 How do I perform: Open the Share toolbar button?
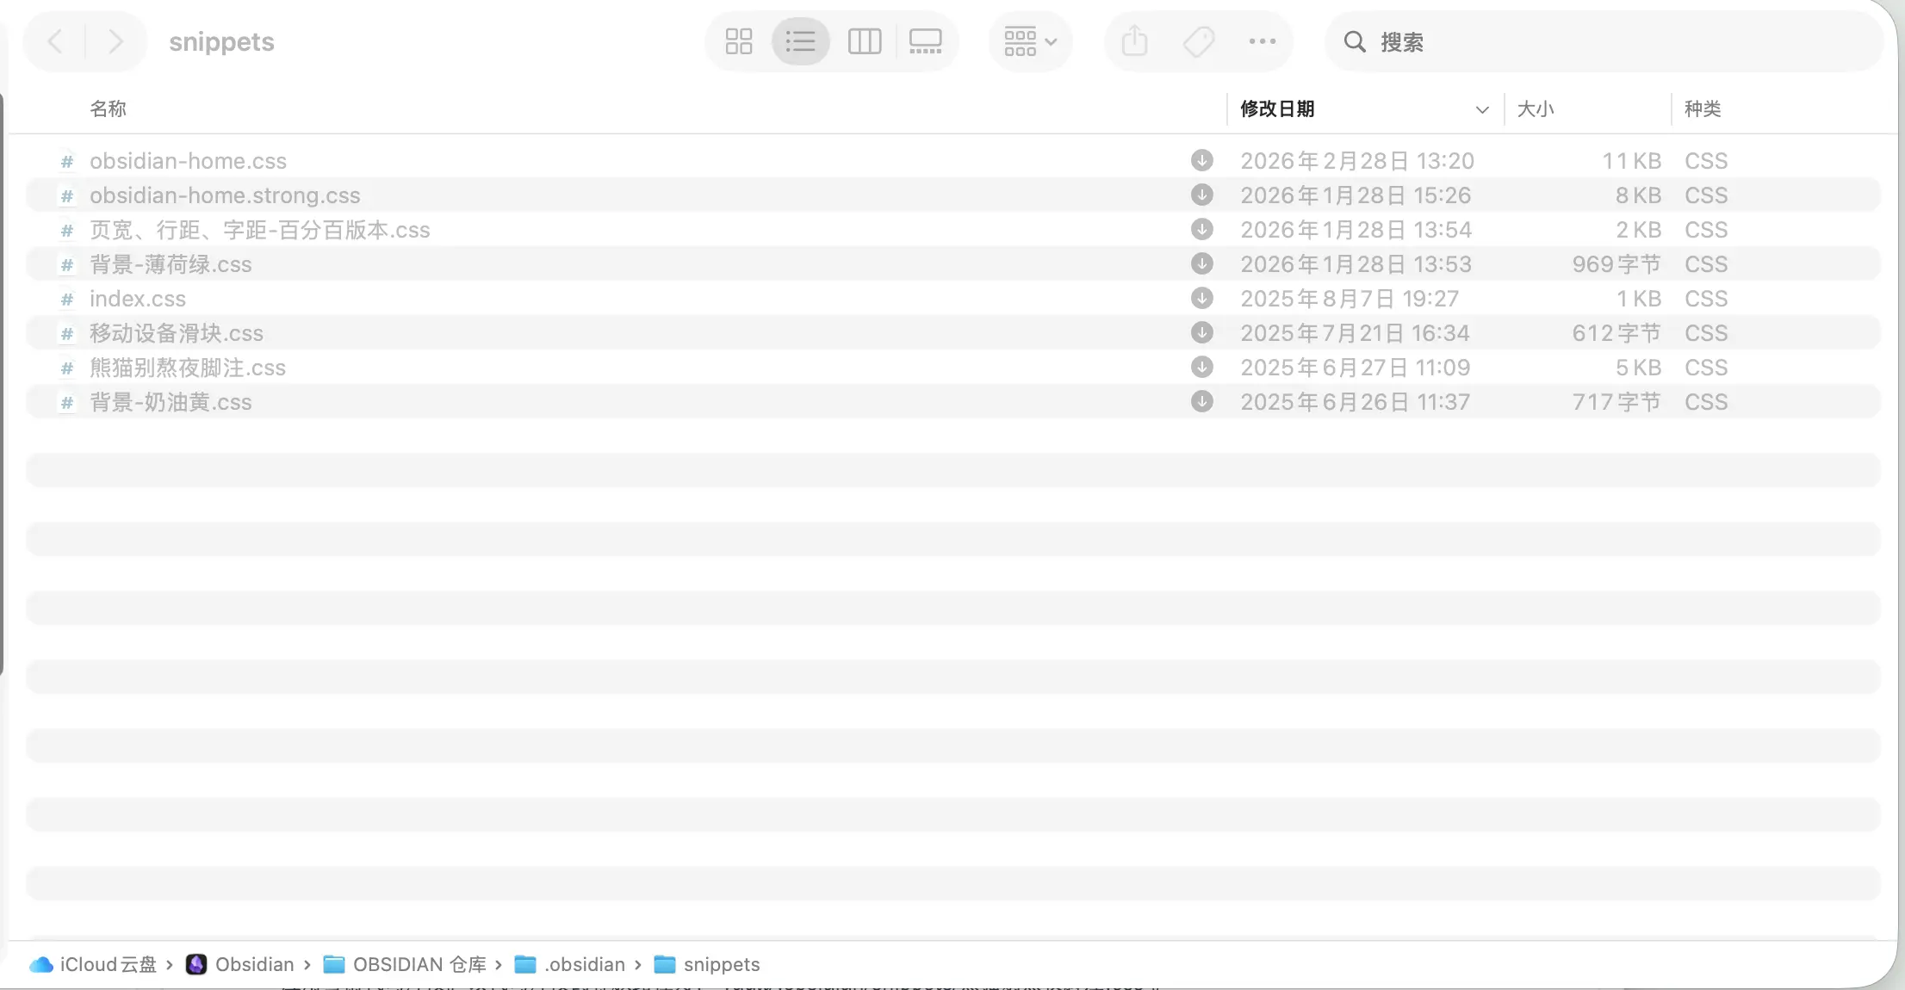1134,41
